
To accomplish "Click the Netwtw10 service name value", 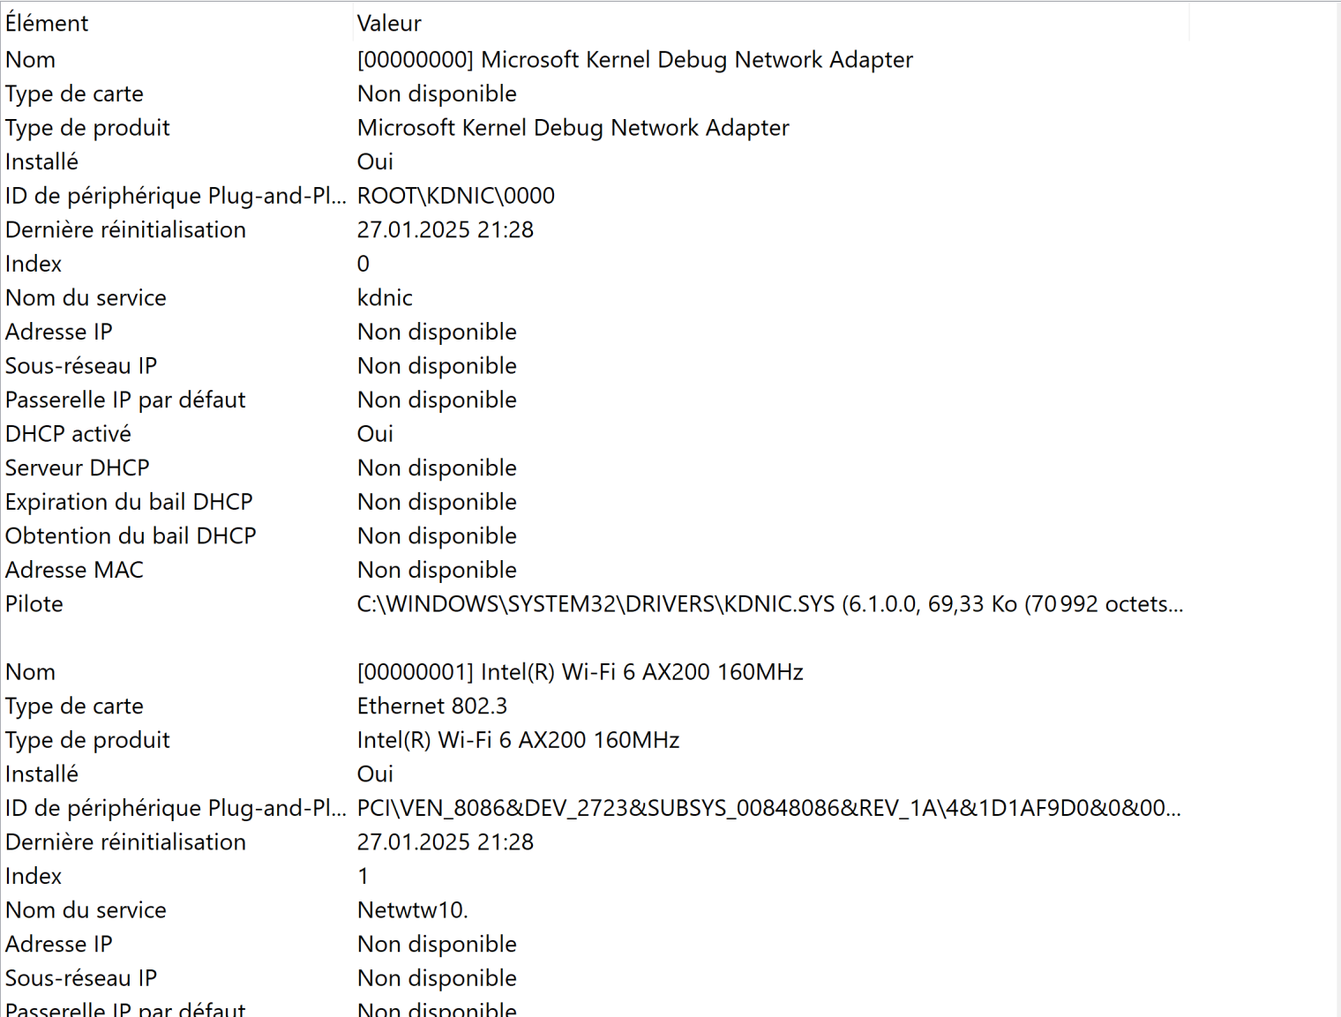I will (x=412, y=910).
